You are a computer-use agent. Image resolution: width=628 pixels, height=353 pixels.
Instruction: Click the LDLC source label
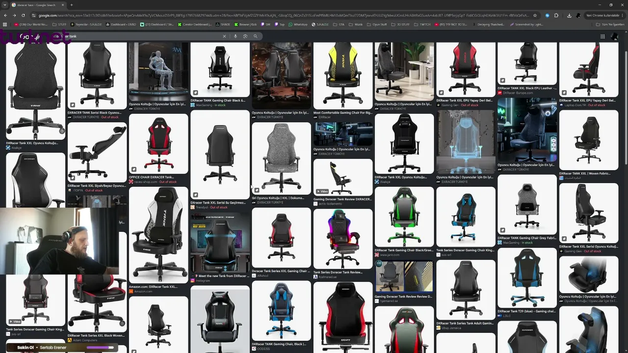click(x=506, y=316)
